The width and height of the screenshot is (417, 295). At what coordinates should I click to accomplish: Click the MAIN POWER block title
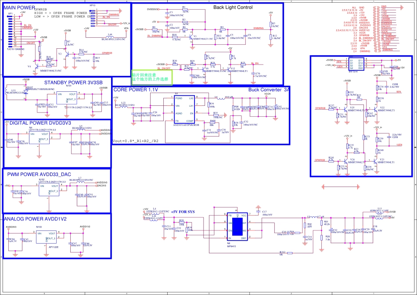(19, 8)
